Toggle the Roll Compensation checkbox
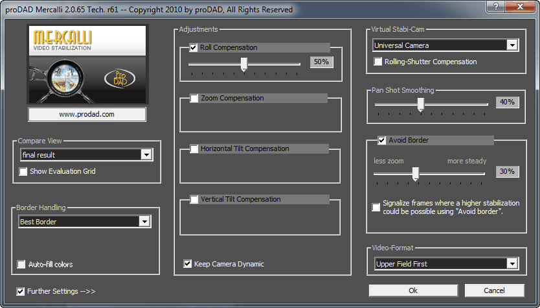 click(193, 47)
